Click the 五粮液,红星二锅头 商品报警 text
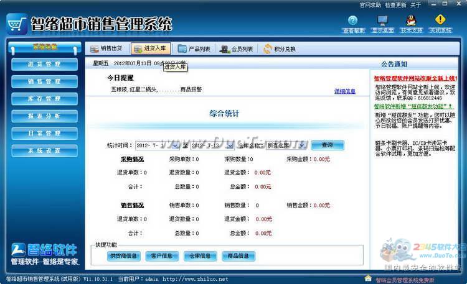 tap(156, 89)
